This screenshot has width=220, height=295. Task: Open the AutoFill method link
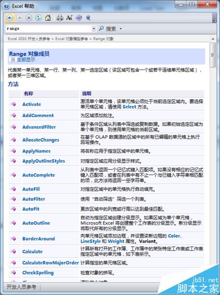pyautogui.click(x=31, y=189)
